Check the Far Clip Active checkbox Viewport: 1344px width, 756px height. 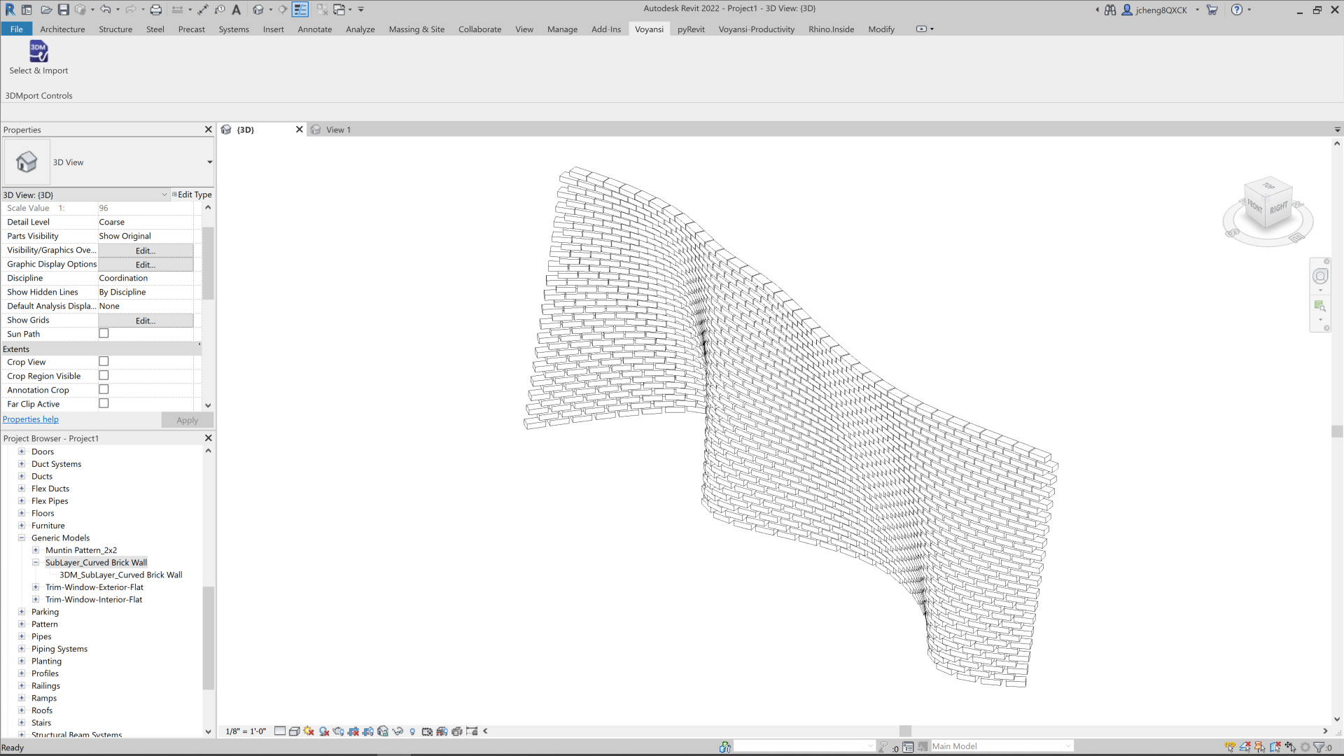pyautogui.click(x=104, y=404)
